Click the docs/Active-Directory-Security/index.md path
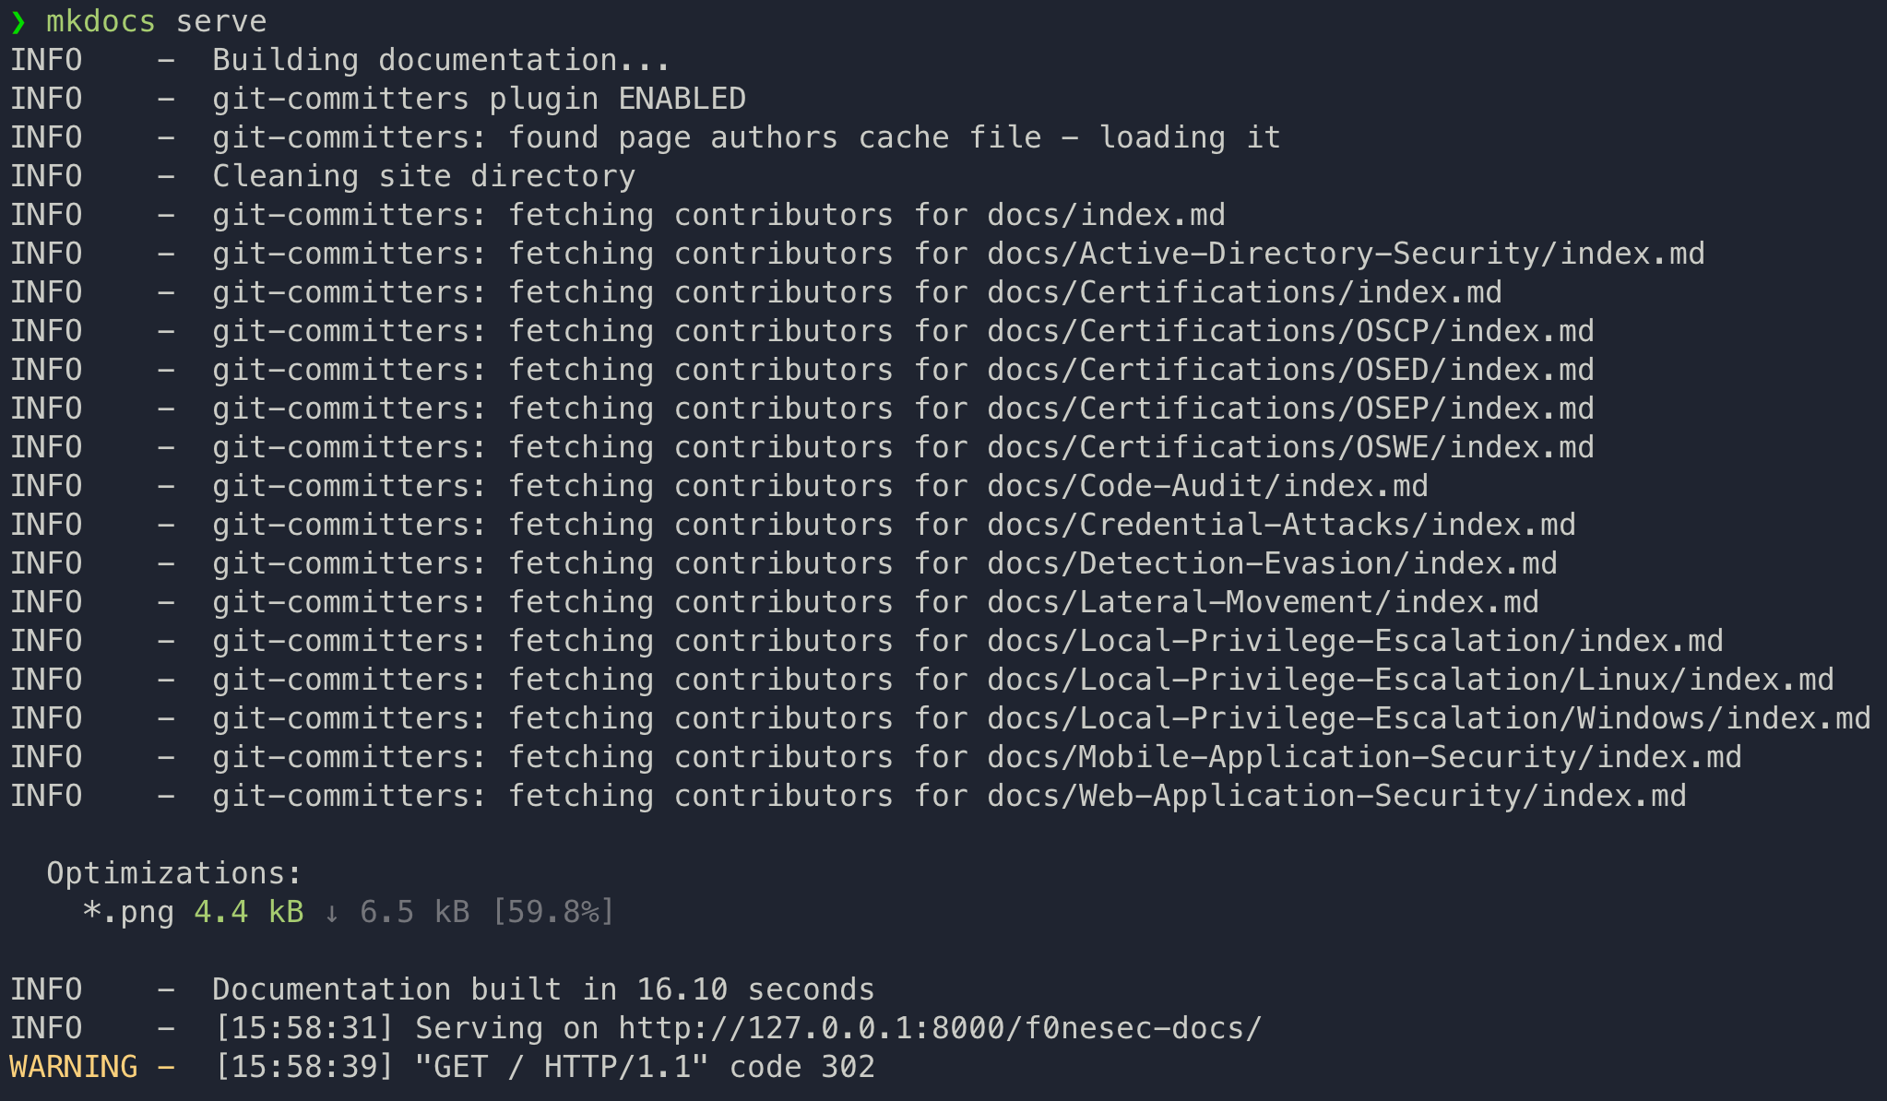 tap(1346, 254)
